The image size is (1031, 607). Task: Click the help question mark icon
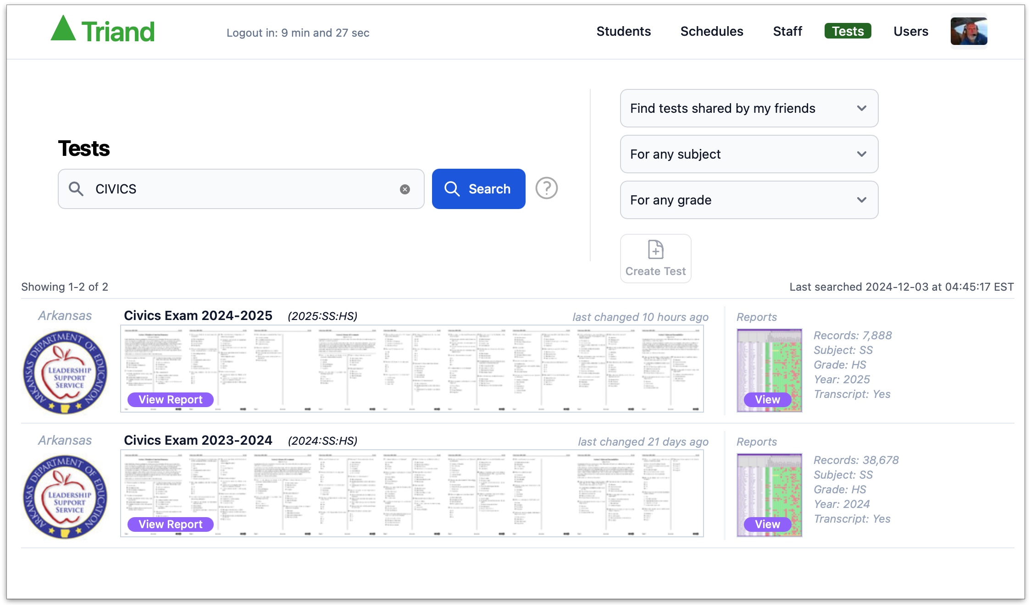tap(547, 189)
